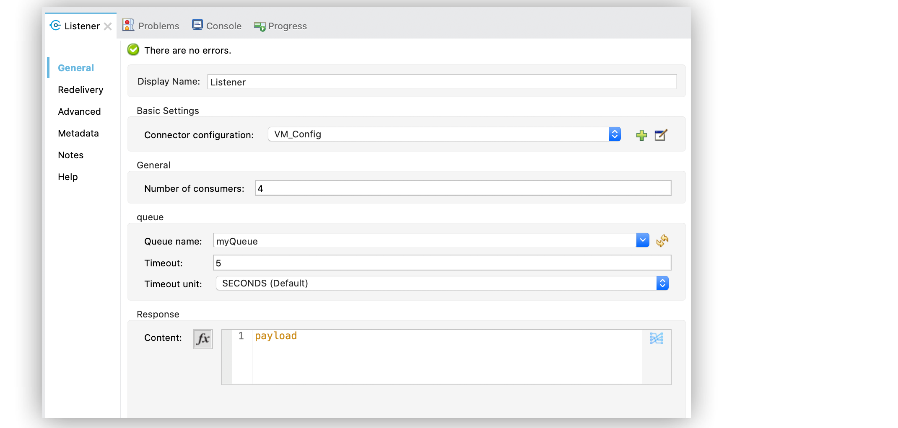Change Timeout unit via the SECONDS dropdown
Screen dimensions: 898x428
pos(662,283)
